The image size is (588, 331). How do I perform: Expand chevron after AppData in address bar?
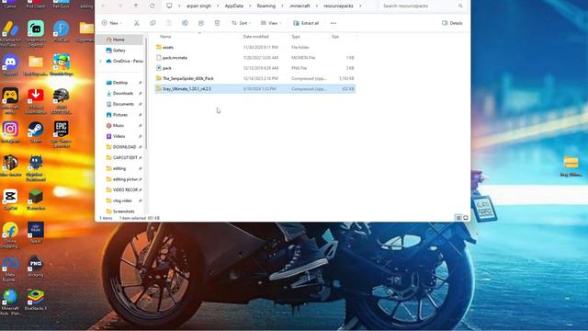[x=250, y=6]
